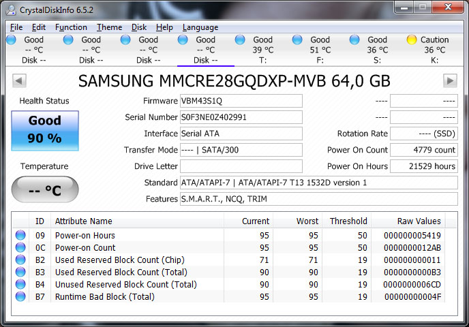
Task: Go to next disk with right arrow
Action: [x=450, y=80]
